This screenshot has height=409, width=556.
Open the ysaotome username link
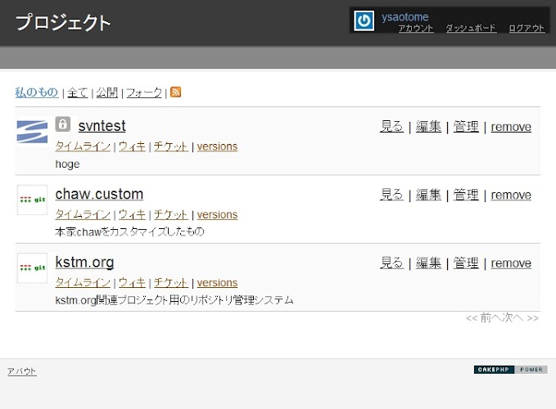tap(405, 17)
